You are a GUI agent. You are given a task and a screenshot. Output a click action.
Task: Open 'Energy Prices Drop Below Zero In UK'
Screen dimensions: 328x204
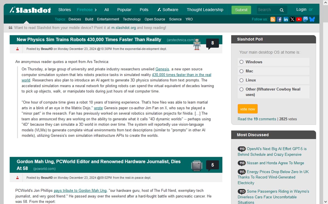[273, 177]
